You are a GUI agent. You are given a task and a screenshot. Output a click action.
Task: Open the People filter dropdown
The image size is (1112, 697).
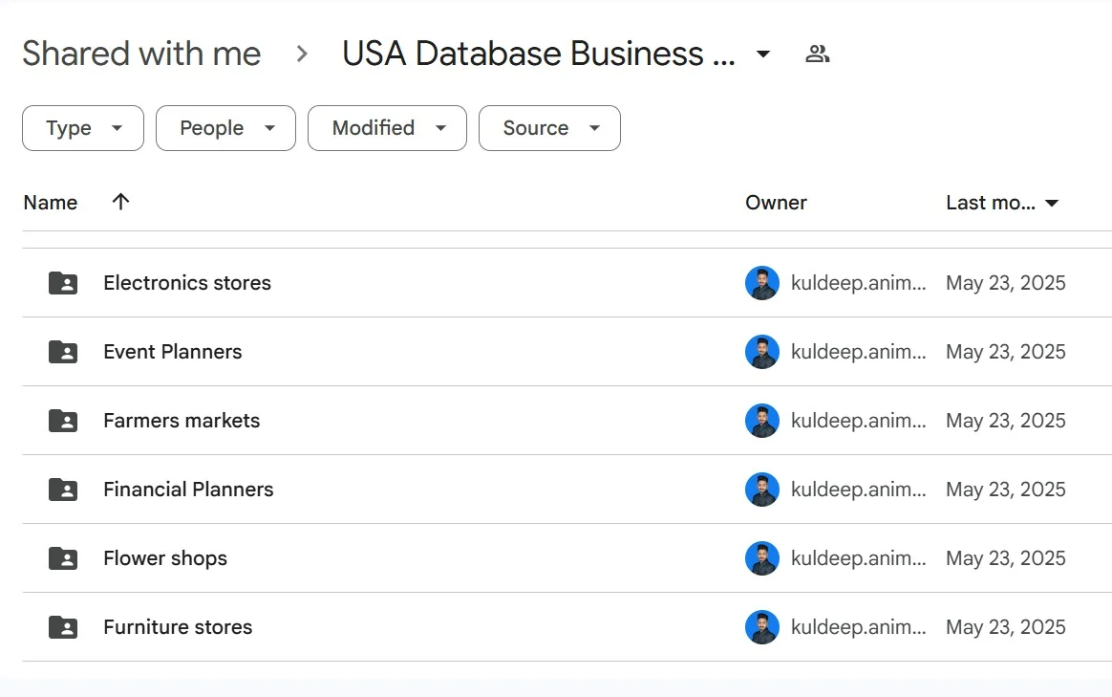coord(225,128)
